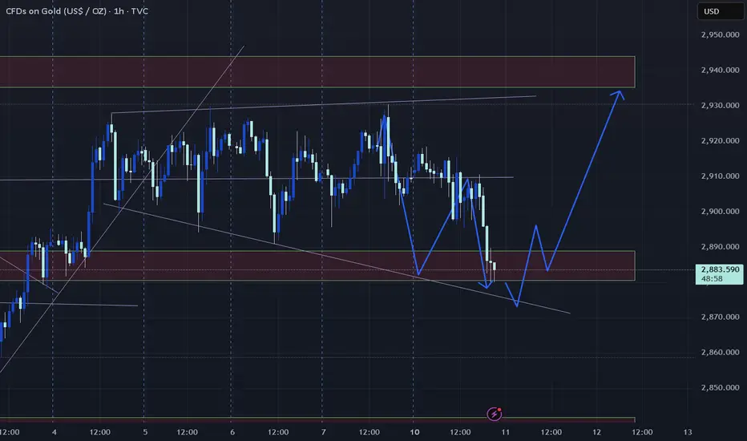
Task: Click date label 4 on time axis
Action: point(55,432)
